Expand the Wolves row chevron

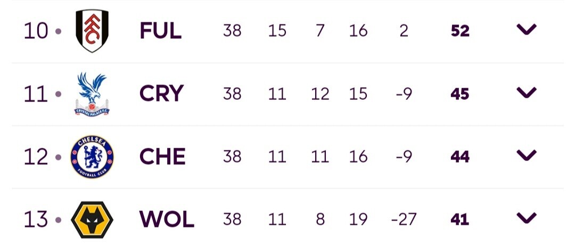pyautogui.click(x=527, y=217)
